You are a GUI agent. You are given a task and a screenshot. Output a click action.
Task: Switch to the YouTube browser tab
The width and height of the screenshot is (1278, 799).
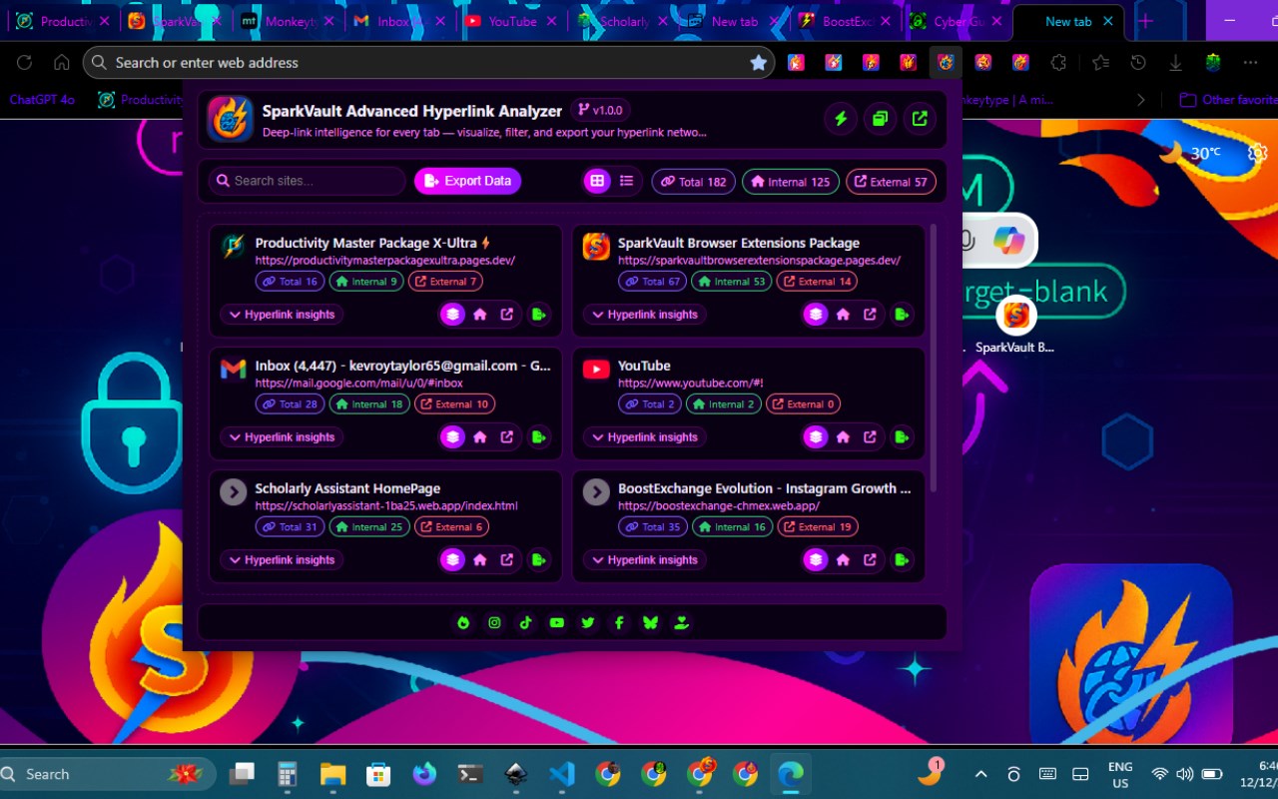[x=512, y=21]
